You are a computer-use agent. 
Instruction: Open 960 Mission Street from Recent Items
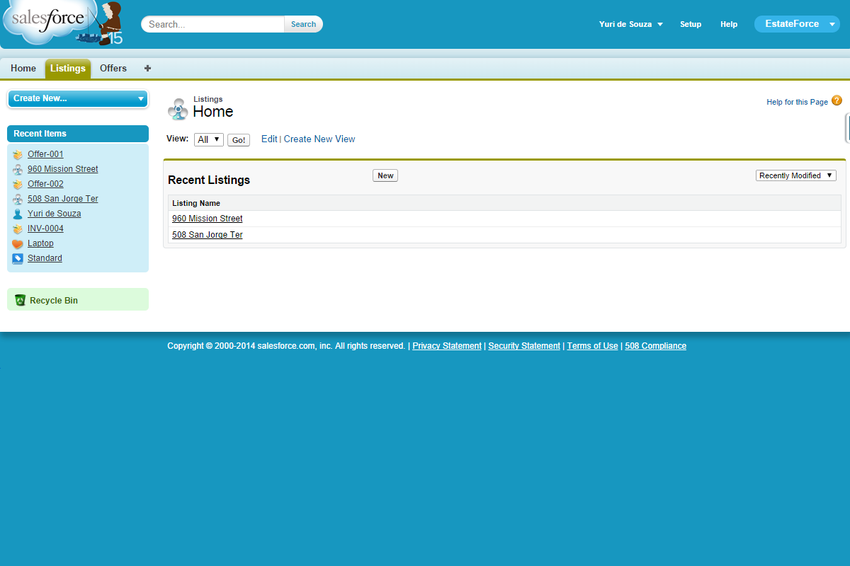(63, 169)
